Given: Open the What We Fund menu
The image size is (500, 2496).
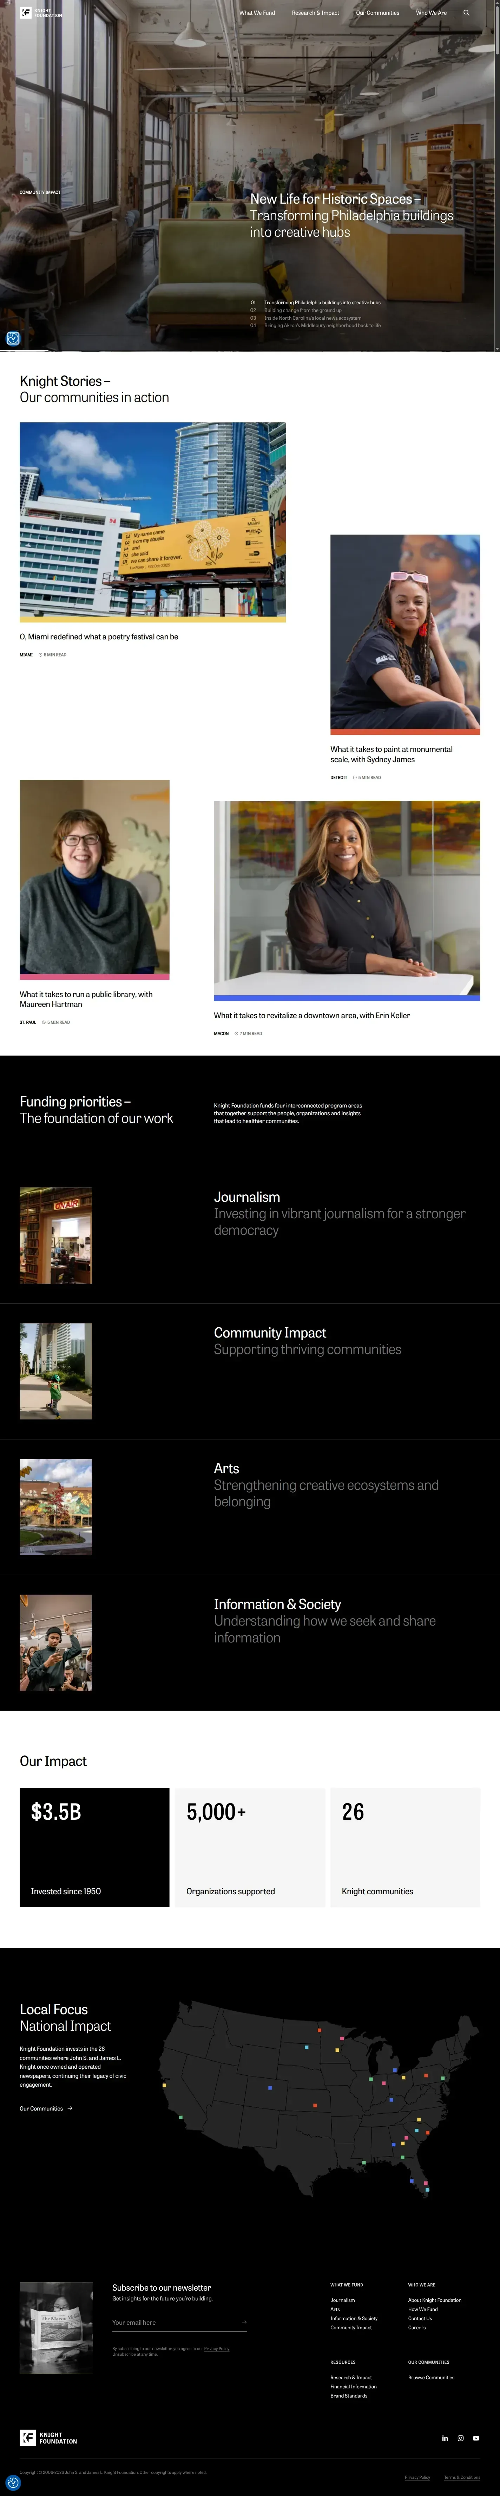Looking at the screenshot, I should pyautogui.click(x=257, y=13).
